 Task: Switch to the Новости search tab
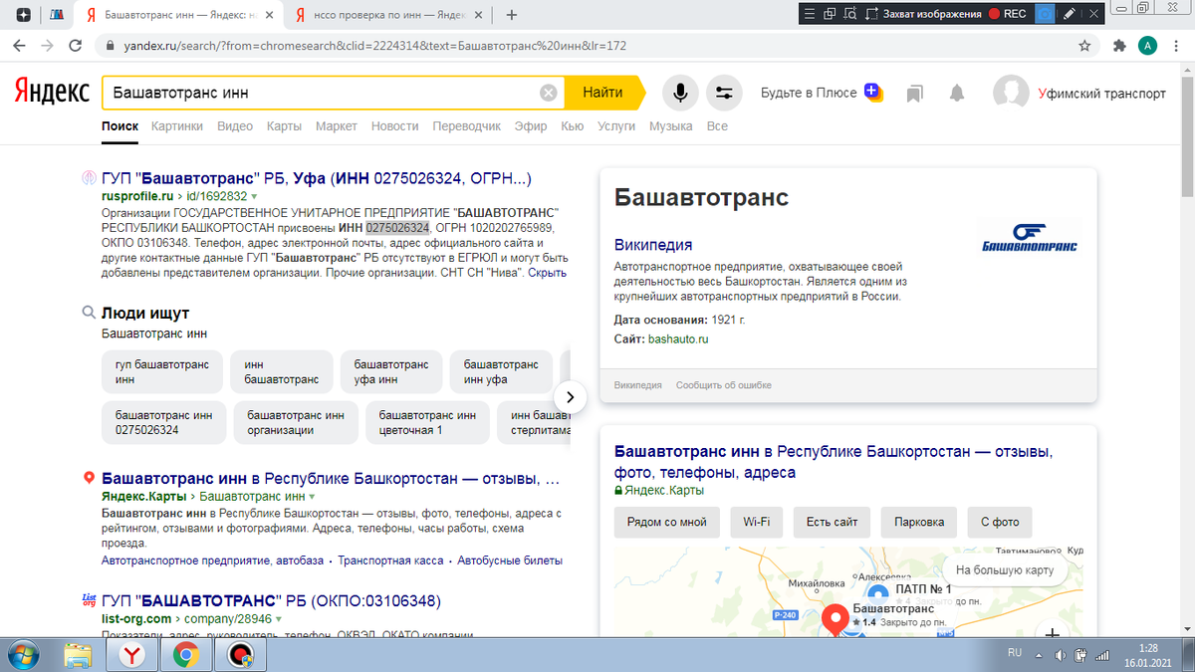click(394, 126)
